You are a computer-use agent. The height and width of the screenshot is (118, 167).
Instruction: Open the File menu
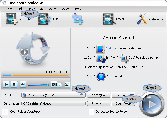tap(9, 9)
